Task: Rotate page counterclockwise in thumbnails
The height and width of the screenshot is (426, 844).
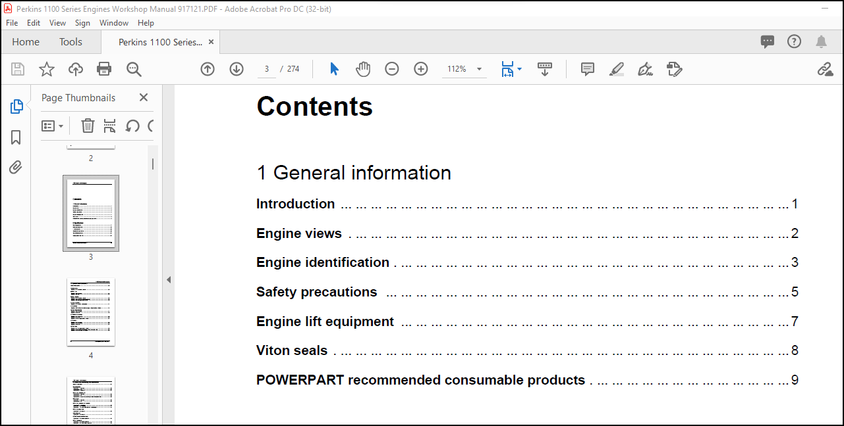Action: tap(132, 126)
